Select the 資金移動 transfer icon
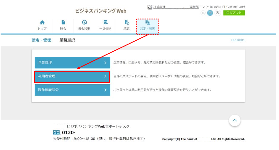This screenshot has width=279, height=150. tap(84, 23)
